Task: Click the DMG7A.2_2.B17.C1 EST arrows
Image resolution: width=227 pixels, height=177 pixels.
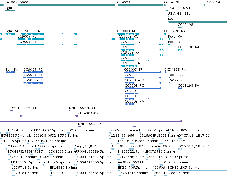Action: pyautogui.click(x=180, y=149)
